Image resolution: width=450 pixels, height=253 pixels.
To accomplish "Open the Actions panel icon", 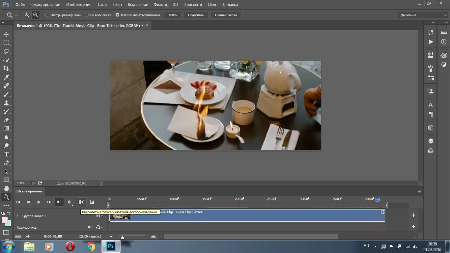I will tap(431, 42).
